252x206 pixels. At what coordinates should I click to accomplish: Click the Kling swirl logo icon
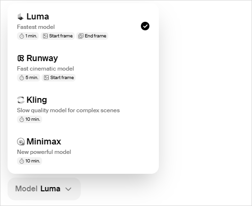point(21,100)
